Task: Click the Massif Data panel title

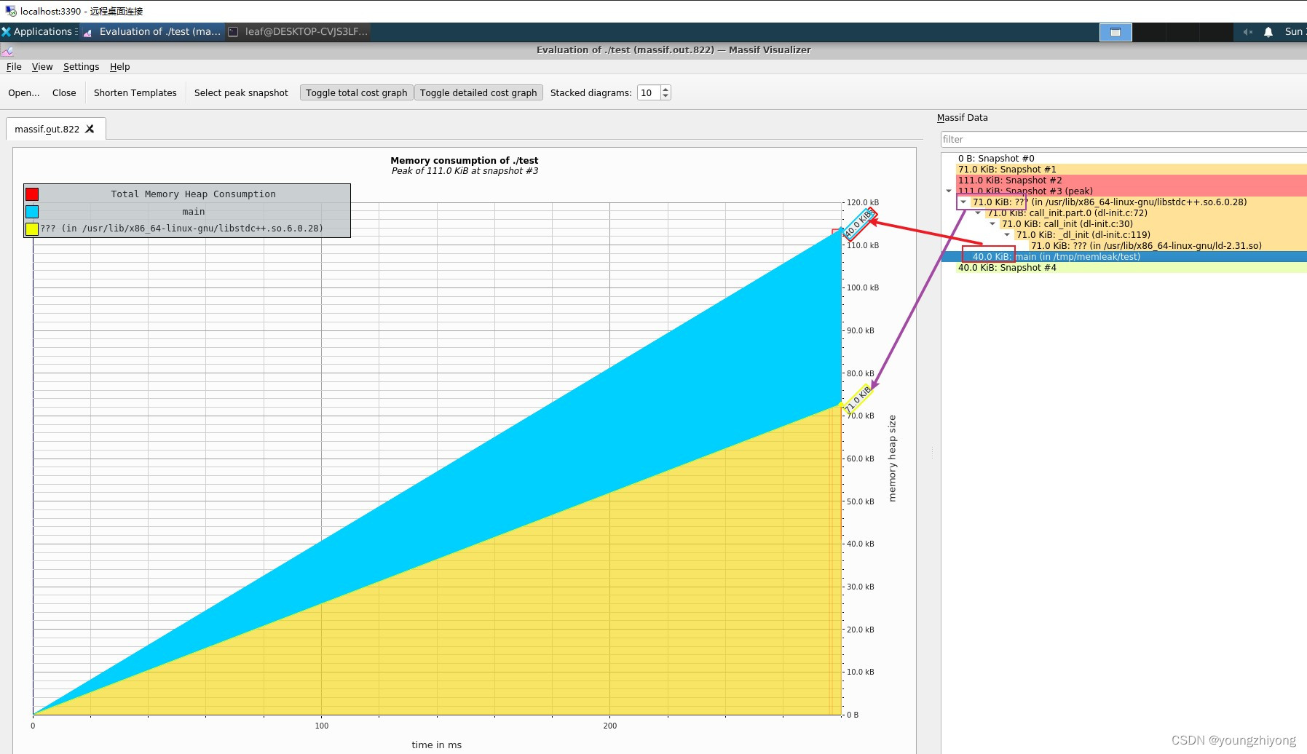Action: (x=962, y=117)
